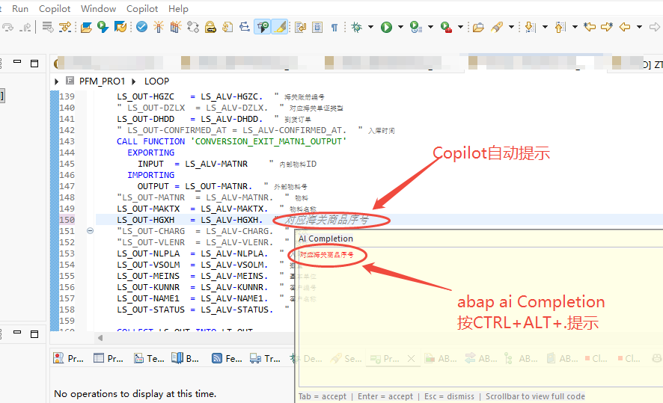Toggle the Copilot completion toolbar button
This screenshot has width=663, height=403.
(x=262, y=28)
